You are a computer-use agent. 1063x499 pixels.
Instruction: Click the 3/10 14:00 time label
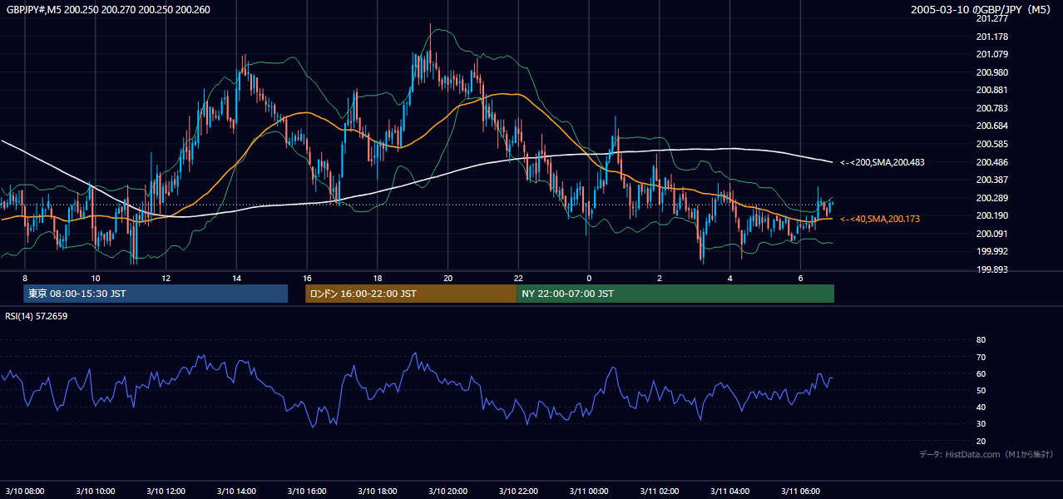click(x=236, y=492)
